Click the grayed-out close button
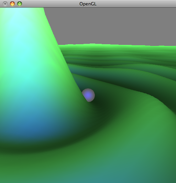Screen dimensions: 176x183 pos(5,4)
